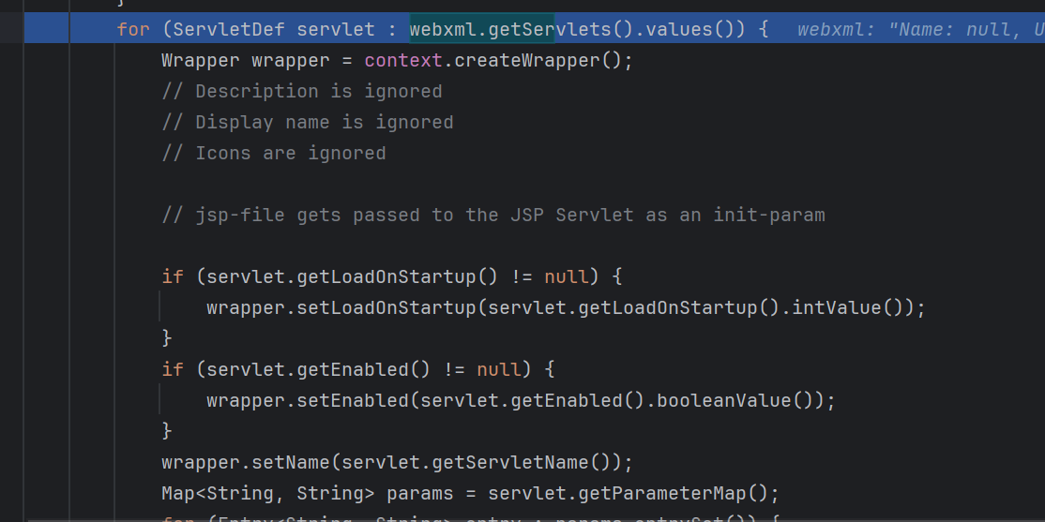Click the '// Display name is ignored' comment
This screenshot has height=522, width=1045.
point(307,122)
